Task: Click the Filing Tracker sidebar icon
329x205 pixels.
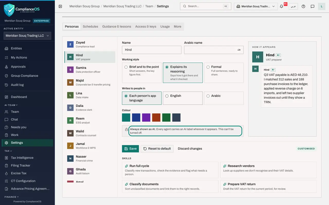Action: (x=6, y=166)
